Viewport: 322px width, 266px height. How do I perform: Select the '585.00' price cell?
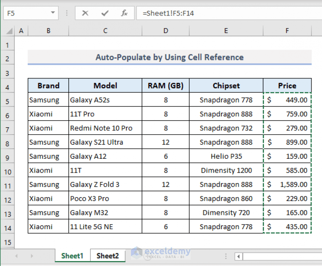[287, 170]
